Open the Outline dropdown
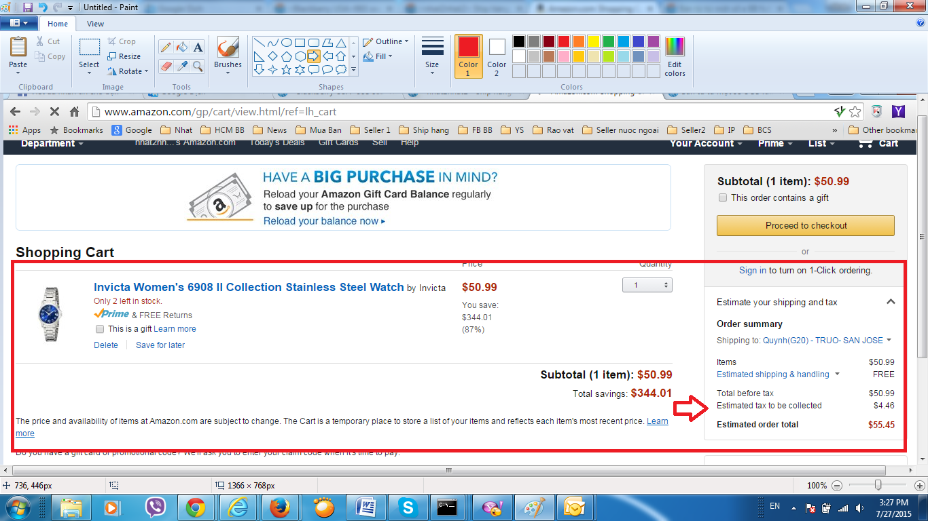The image size is (928, 521). (386, 41)
